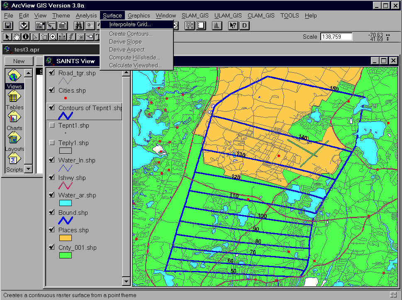The image size is (402, 300).
Task: Select the Pan hand tool
Action: click(17, 37)
